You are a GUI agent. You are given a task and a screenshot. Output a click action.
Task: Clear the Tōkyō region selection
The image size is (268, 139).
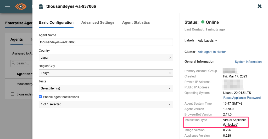click(x=170, y=73)
